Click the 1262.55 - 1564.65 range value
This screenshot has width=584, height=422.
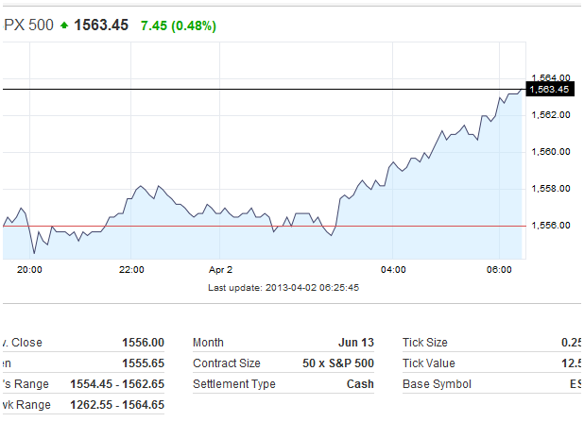pos(115,405)
